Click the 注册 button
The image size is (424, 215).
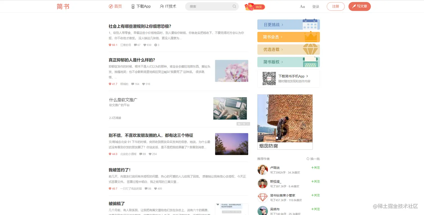click(336, 6)
